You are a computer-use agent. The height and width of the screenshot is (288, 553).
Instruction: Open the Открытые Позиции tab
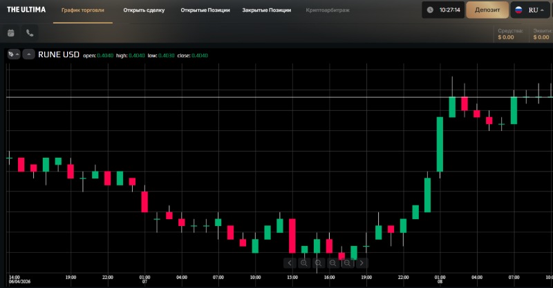point(204,10)
